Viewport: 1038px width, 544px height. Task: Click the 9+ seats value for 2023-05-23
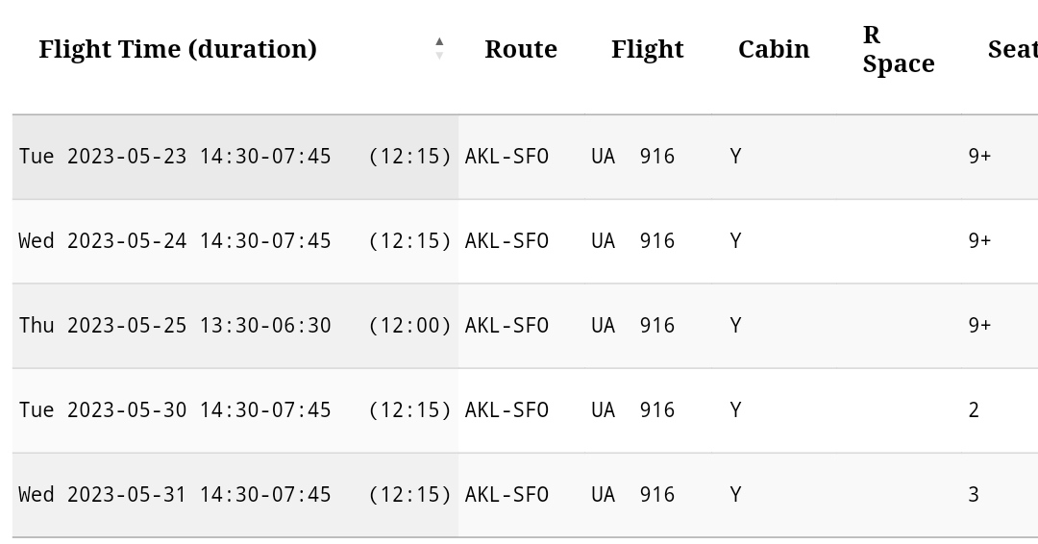pyautogui.click(x=979, y=157)
